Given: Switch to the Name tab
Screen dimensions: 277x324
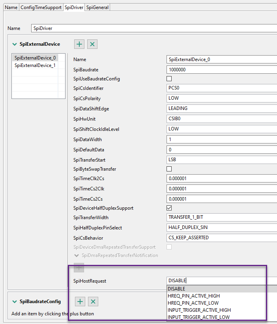Looking at the screenshot, I should point(11,7).
